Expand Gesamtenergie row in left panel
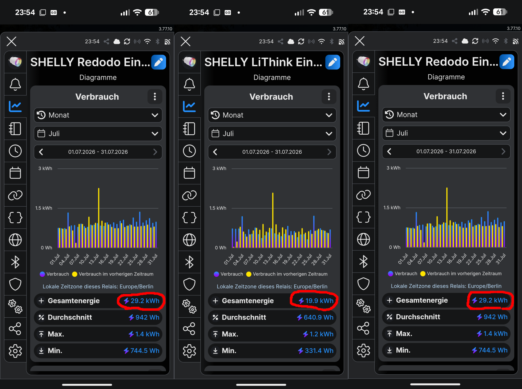This screenshot has width=522, height=389. 98,301
